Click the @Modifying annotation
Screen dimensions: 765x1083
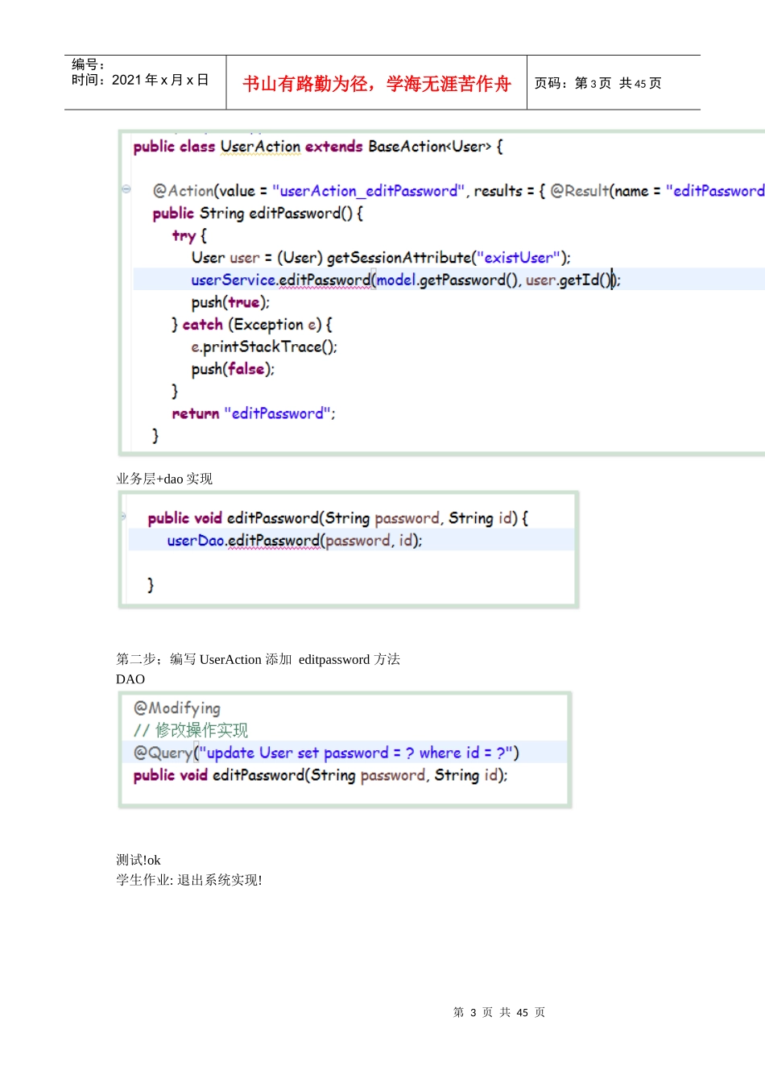[177, 708]
